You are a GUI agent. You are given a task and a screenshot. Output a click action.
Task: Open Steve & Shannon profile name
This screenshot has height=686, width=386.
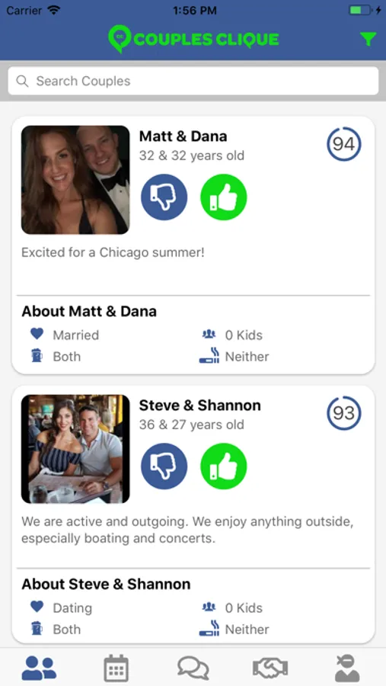(199, 406)
